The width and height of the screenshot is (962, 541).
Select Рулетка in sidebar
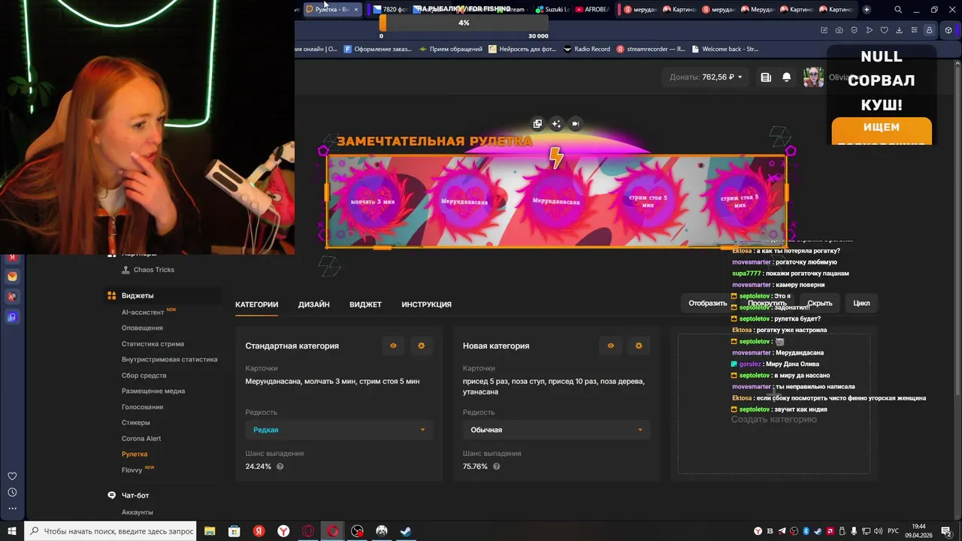[x=135, y=454]
